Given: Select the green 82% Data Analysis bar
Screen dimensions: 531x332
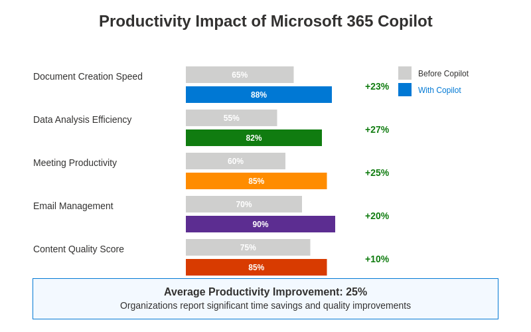Looking at the screenshot, I should (x=254, y=138).
